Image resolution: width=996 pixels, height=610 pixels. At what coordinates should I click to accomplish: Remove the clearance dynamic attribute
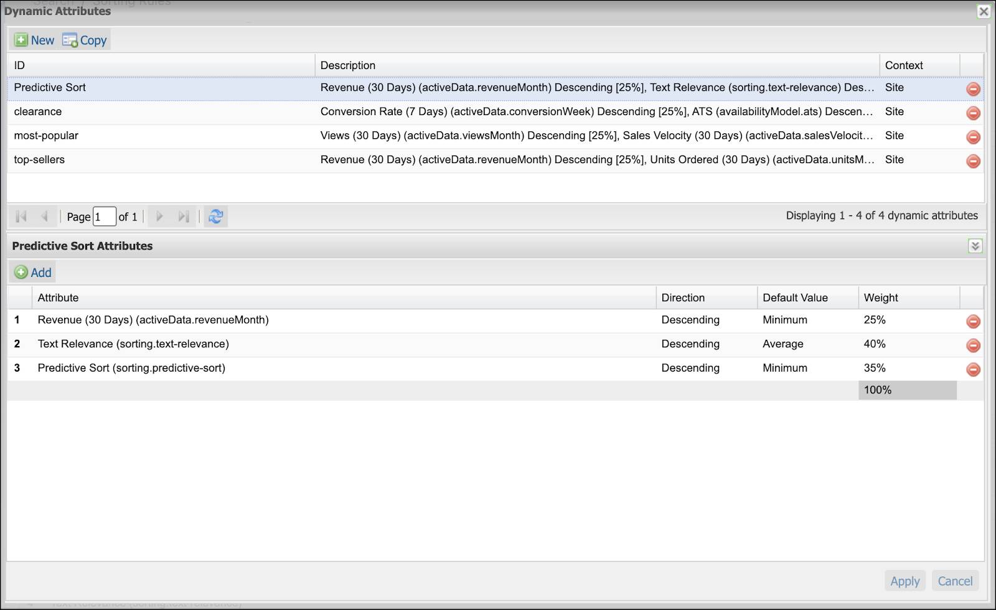click(973, 113)
